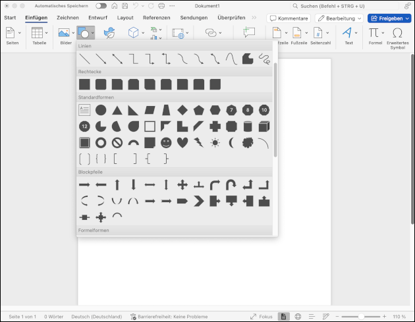This screenshot has width=415, height=322.
Task: Click the Freigeben share button
Action: 389,18
